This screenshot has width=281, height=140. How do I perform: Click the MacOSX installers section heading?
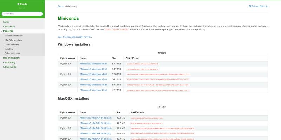point(73,99)
